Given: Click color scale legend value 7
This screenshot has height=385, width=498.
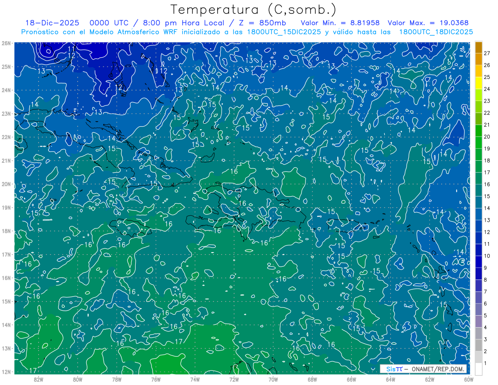Looking at the screenshot, I should [x=486, y=292].
